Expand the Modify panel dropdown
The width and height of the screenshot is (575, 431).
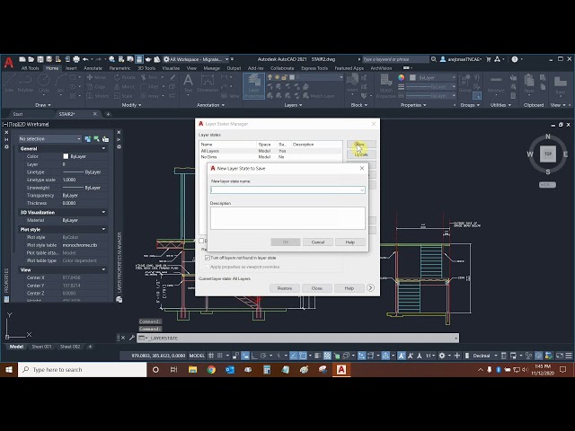click(x=131, y=105)
